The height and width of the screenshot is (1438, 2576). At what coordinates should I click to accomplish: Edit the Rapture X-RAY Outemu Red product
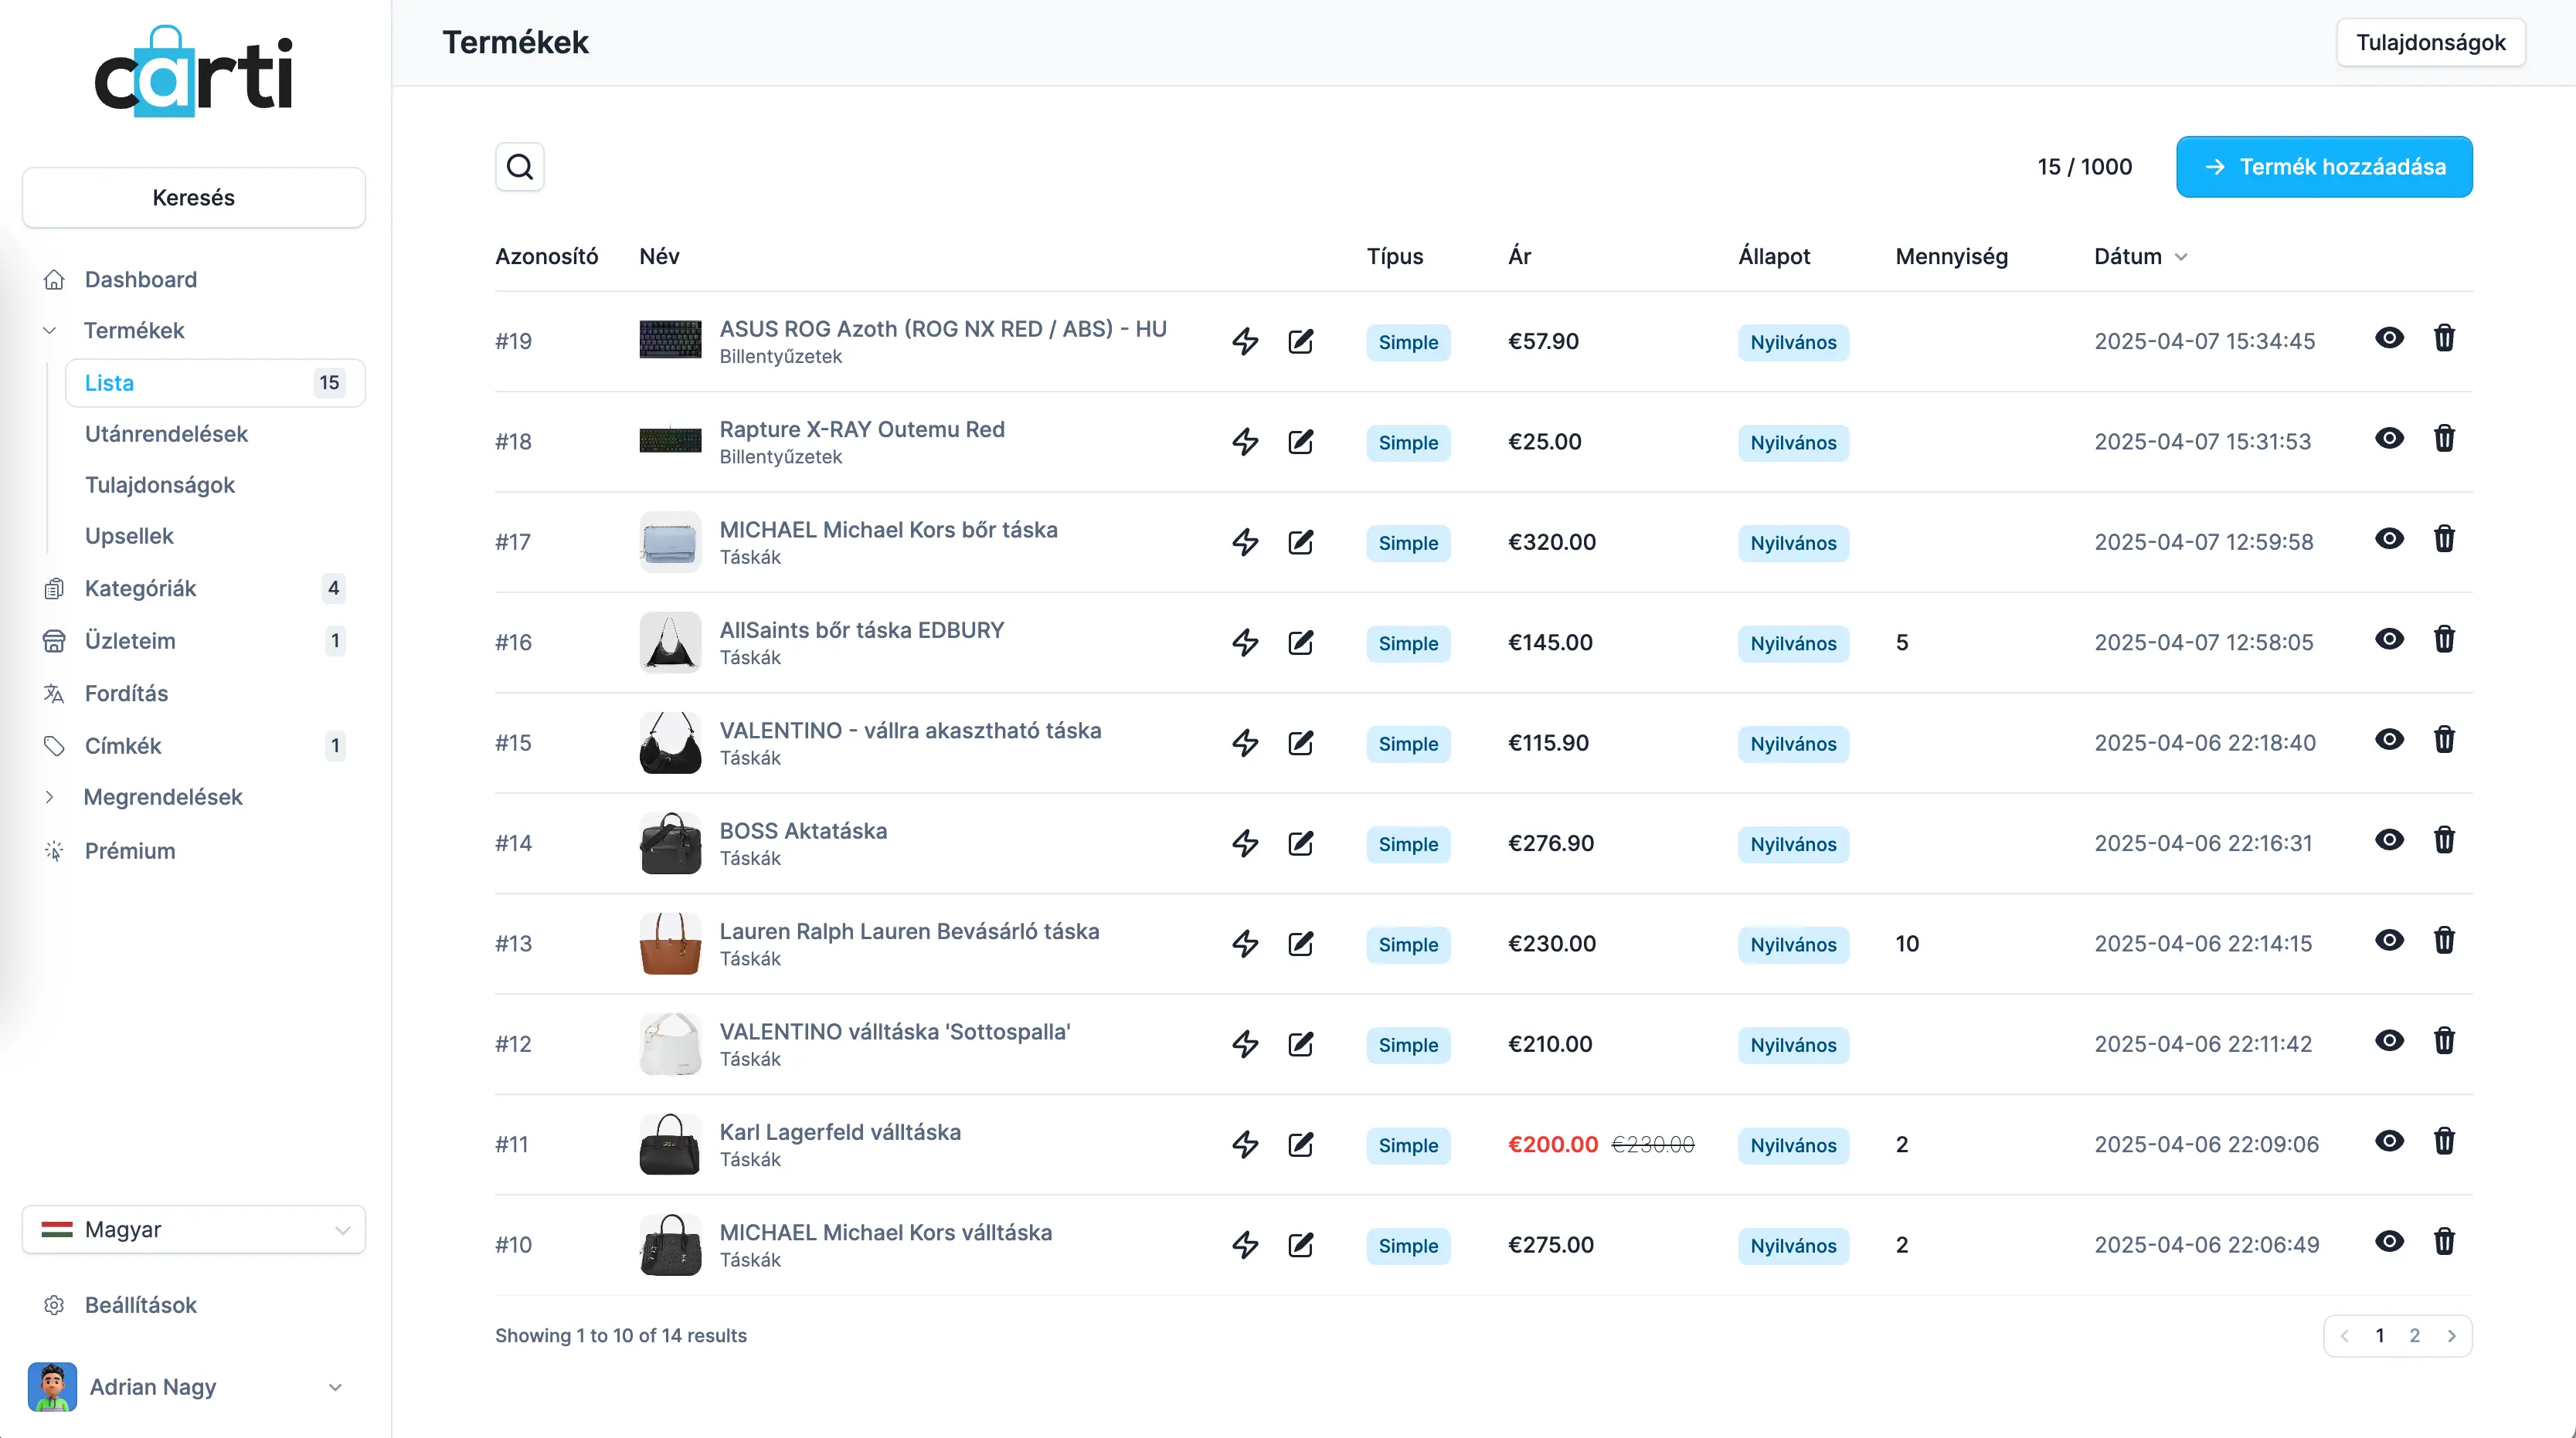click(1301, 442)
